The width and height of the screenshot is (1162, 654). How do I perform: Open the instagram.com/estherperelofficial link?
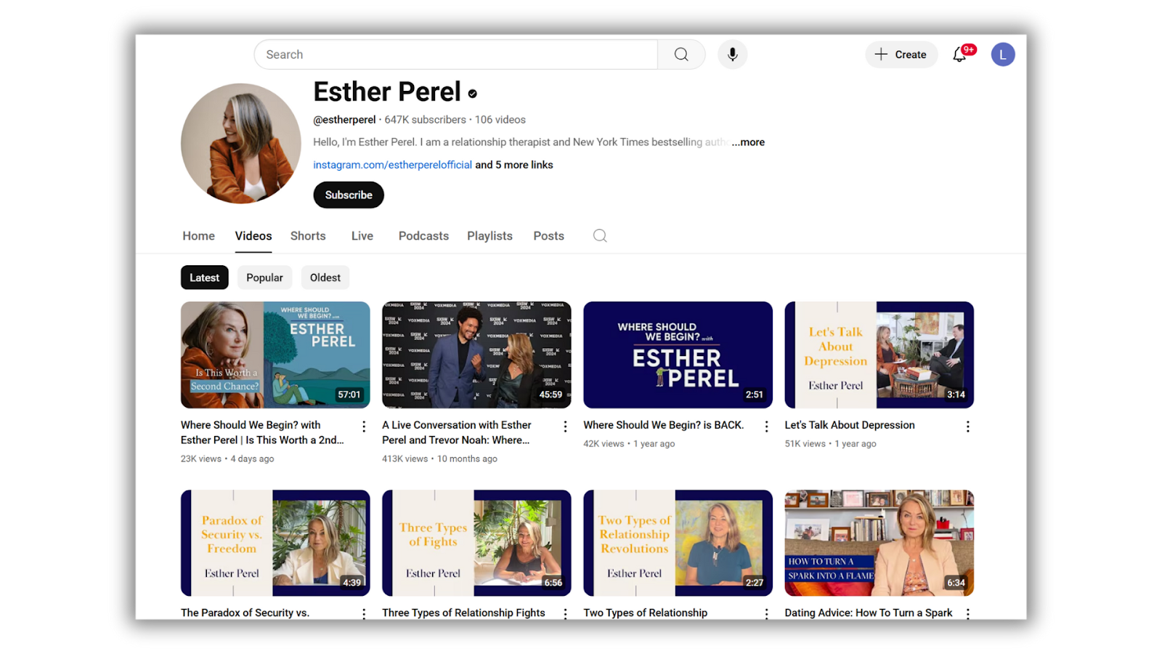pyautogui.click(x=392, y=165)
